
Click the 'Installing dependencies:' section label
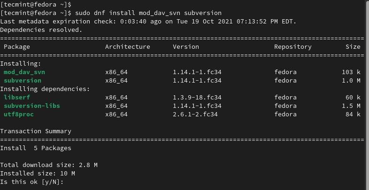tap(45, 89)
